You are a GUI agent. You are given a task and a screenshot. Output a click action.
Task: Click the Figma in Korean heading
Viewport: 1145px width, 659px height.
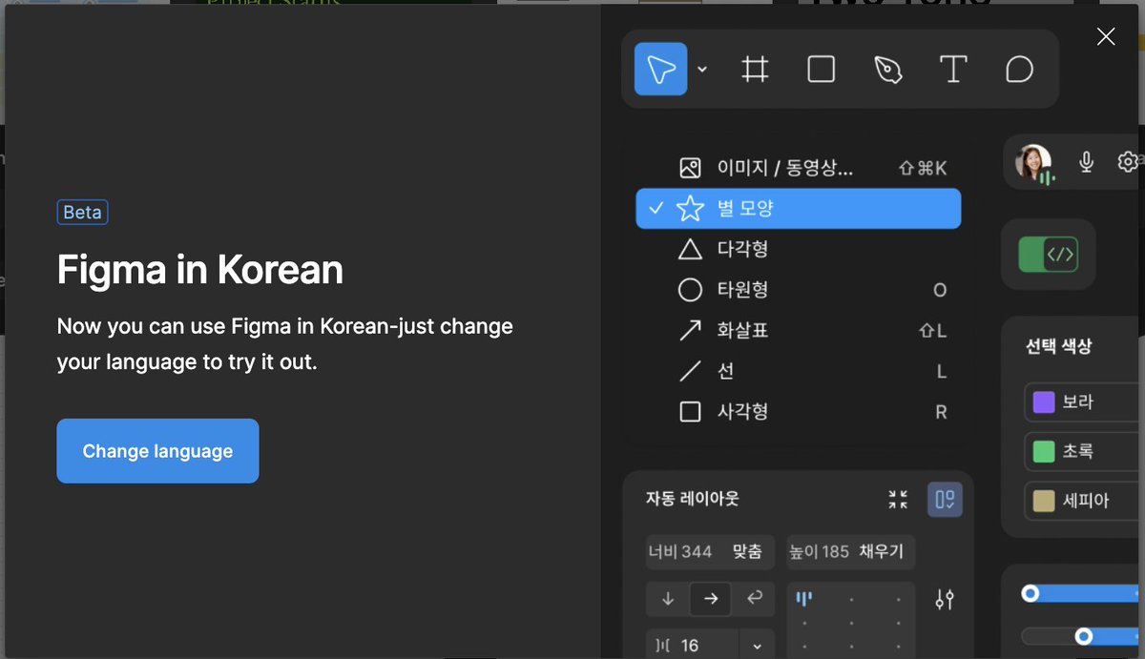tap(199, 270)
